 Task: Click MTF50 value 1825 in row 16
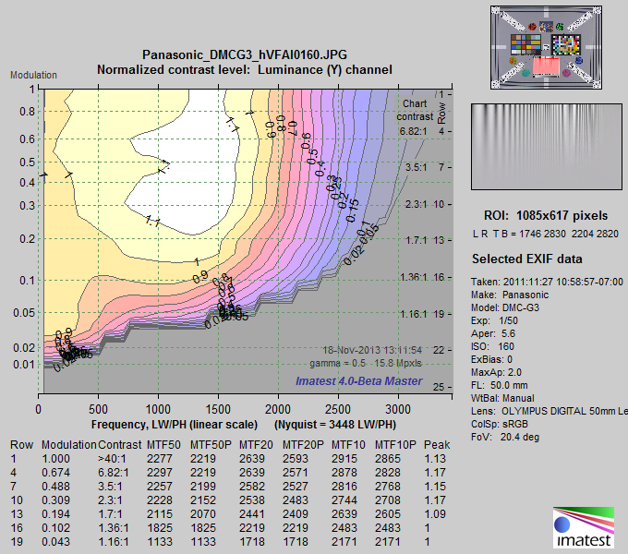(x=160, y=528)
